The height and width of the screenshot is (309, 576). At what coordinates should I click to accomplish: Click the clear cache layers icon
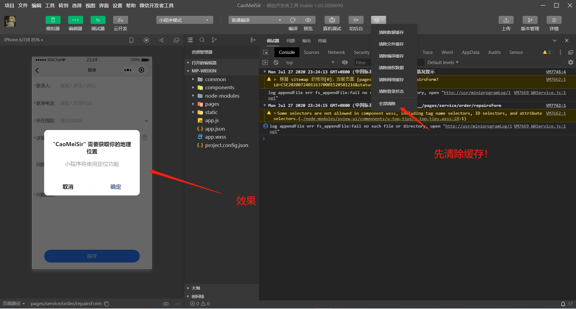point(378,20)
